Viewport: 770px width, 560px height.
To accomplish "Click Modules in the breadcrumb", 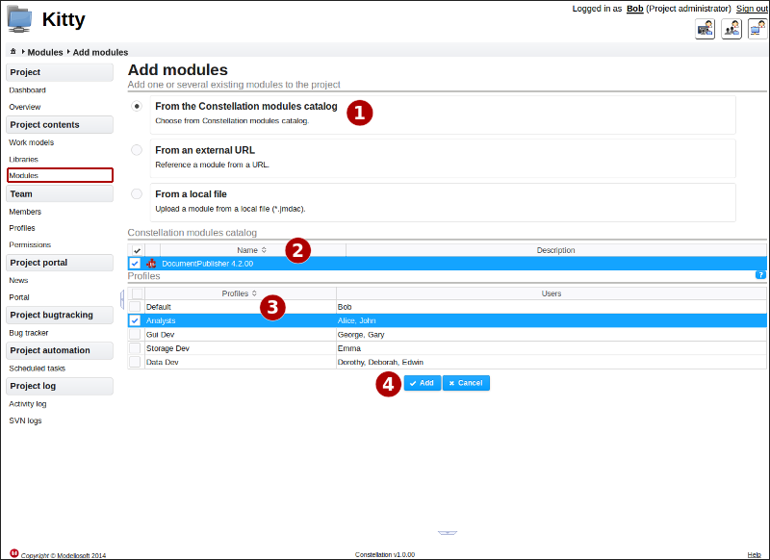I will pos(45,52).
